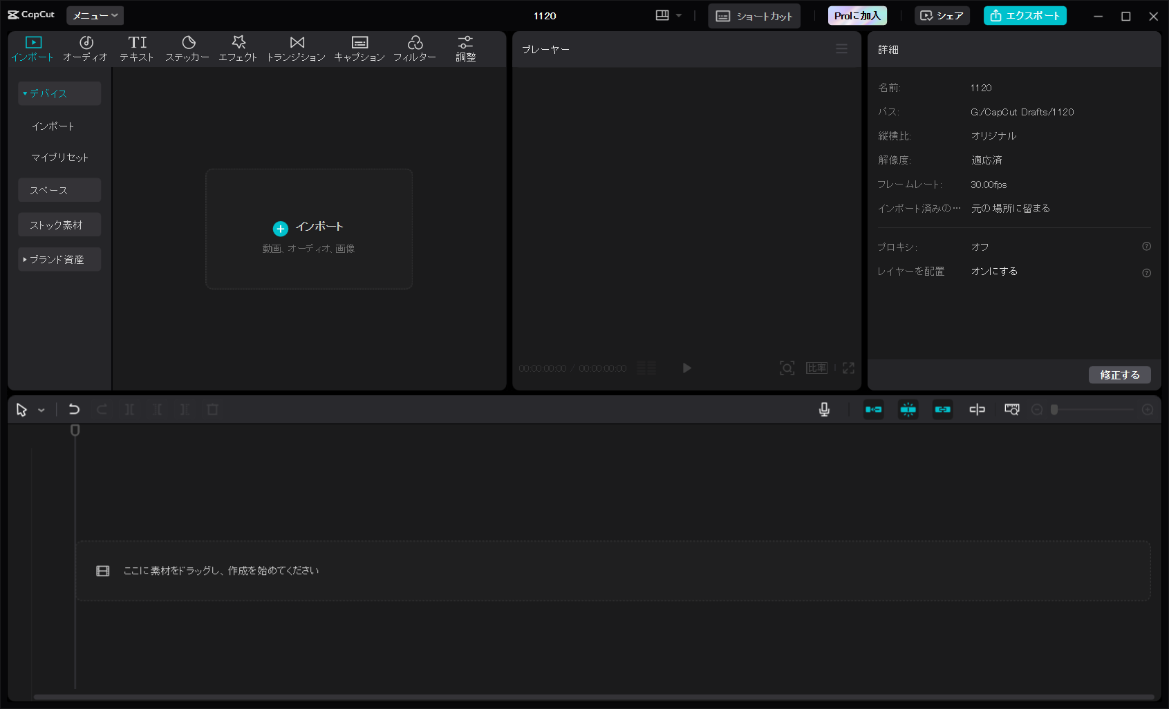
Task: Click the エクスポート button
Action: (x=1025, y=15)
